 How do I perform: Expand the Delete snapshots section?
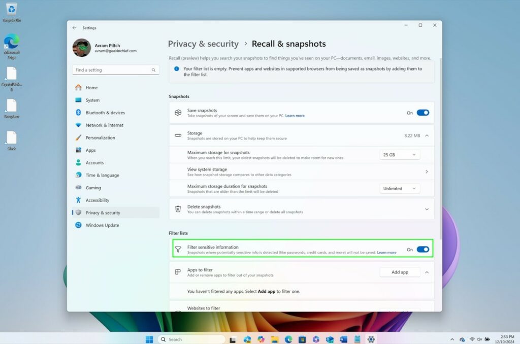point(427,209)
